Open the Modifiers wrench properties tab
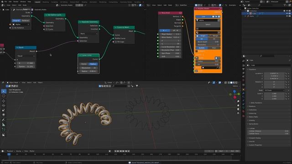292x164 pixels. click(243, 93)
